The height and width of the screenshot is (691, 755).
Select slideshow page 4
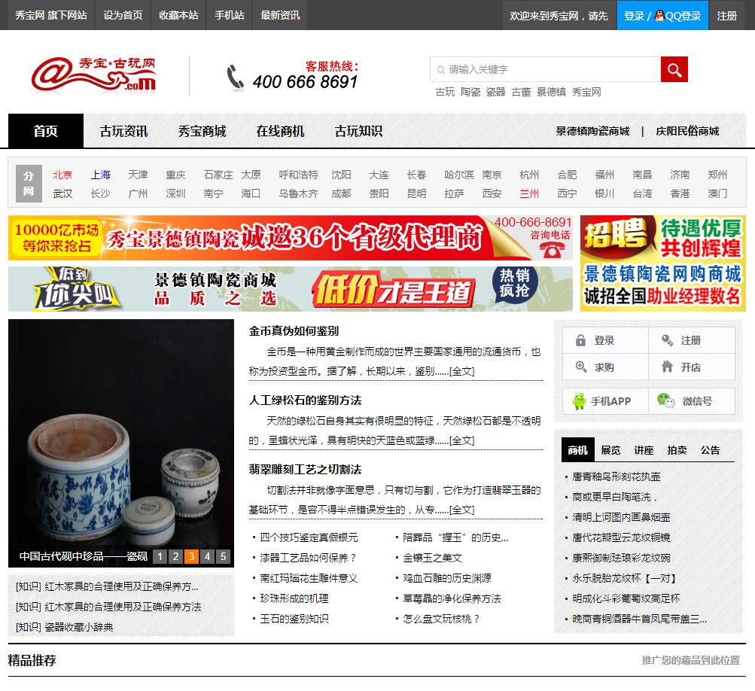(x=208, y=557)
